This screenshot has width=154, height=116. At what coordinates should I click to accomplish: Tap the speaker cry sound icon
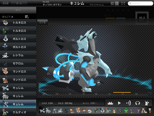pos(128,103)
